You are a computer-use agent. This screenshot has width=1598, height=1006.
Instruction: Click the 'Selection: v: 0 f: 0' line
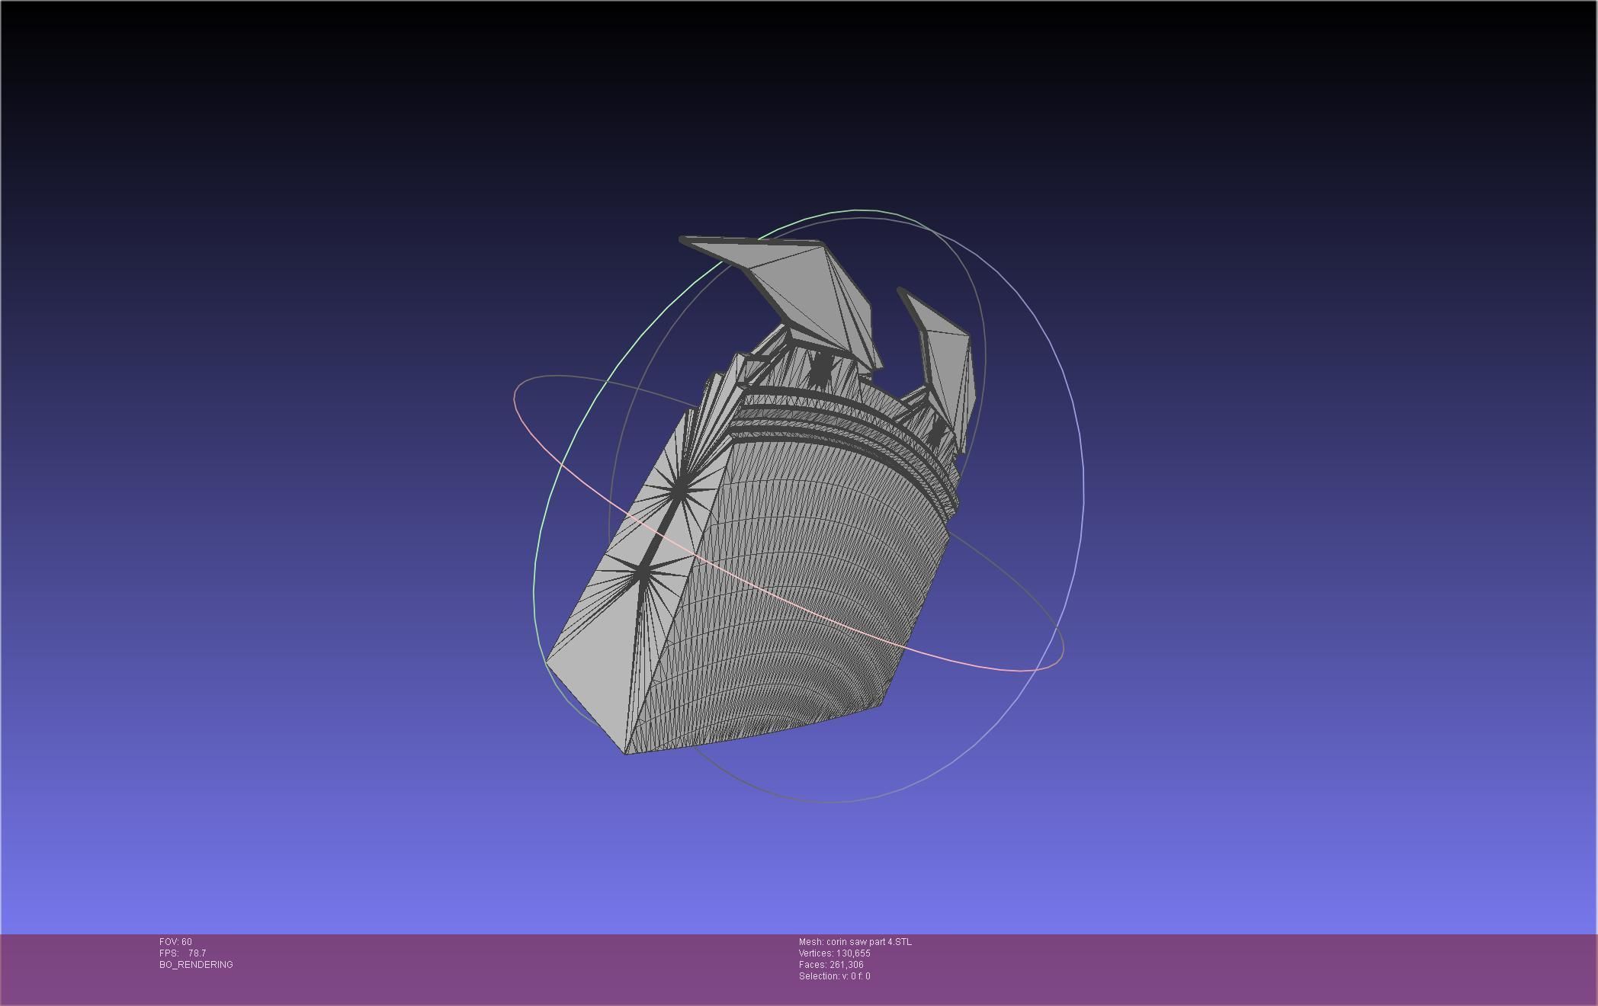tap(834, 976)
